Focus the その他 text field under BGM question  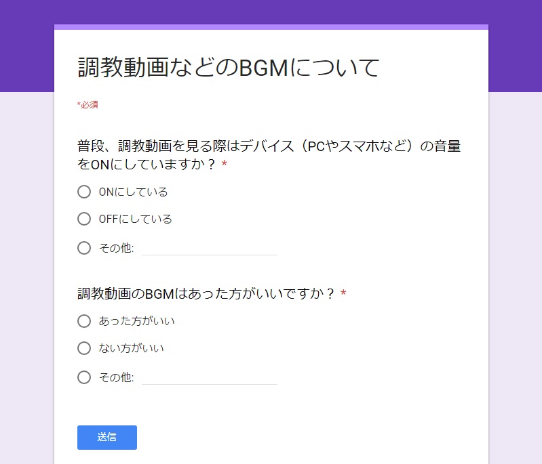pos(210,378)
